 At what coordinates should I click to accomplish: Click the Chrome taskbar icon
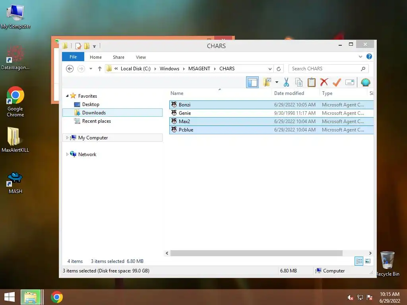57,297
